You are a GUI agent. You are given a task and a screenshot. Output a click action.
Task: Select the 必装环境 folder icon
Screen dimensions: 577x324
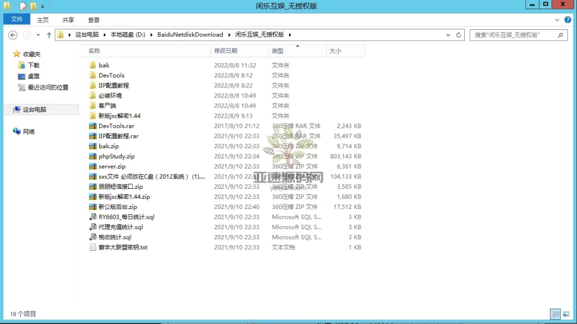(93, 95)
